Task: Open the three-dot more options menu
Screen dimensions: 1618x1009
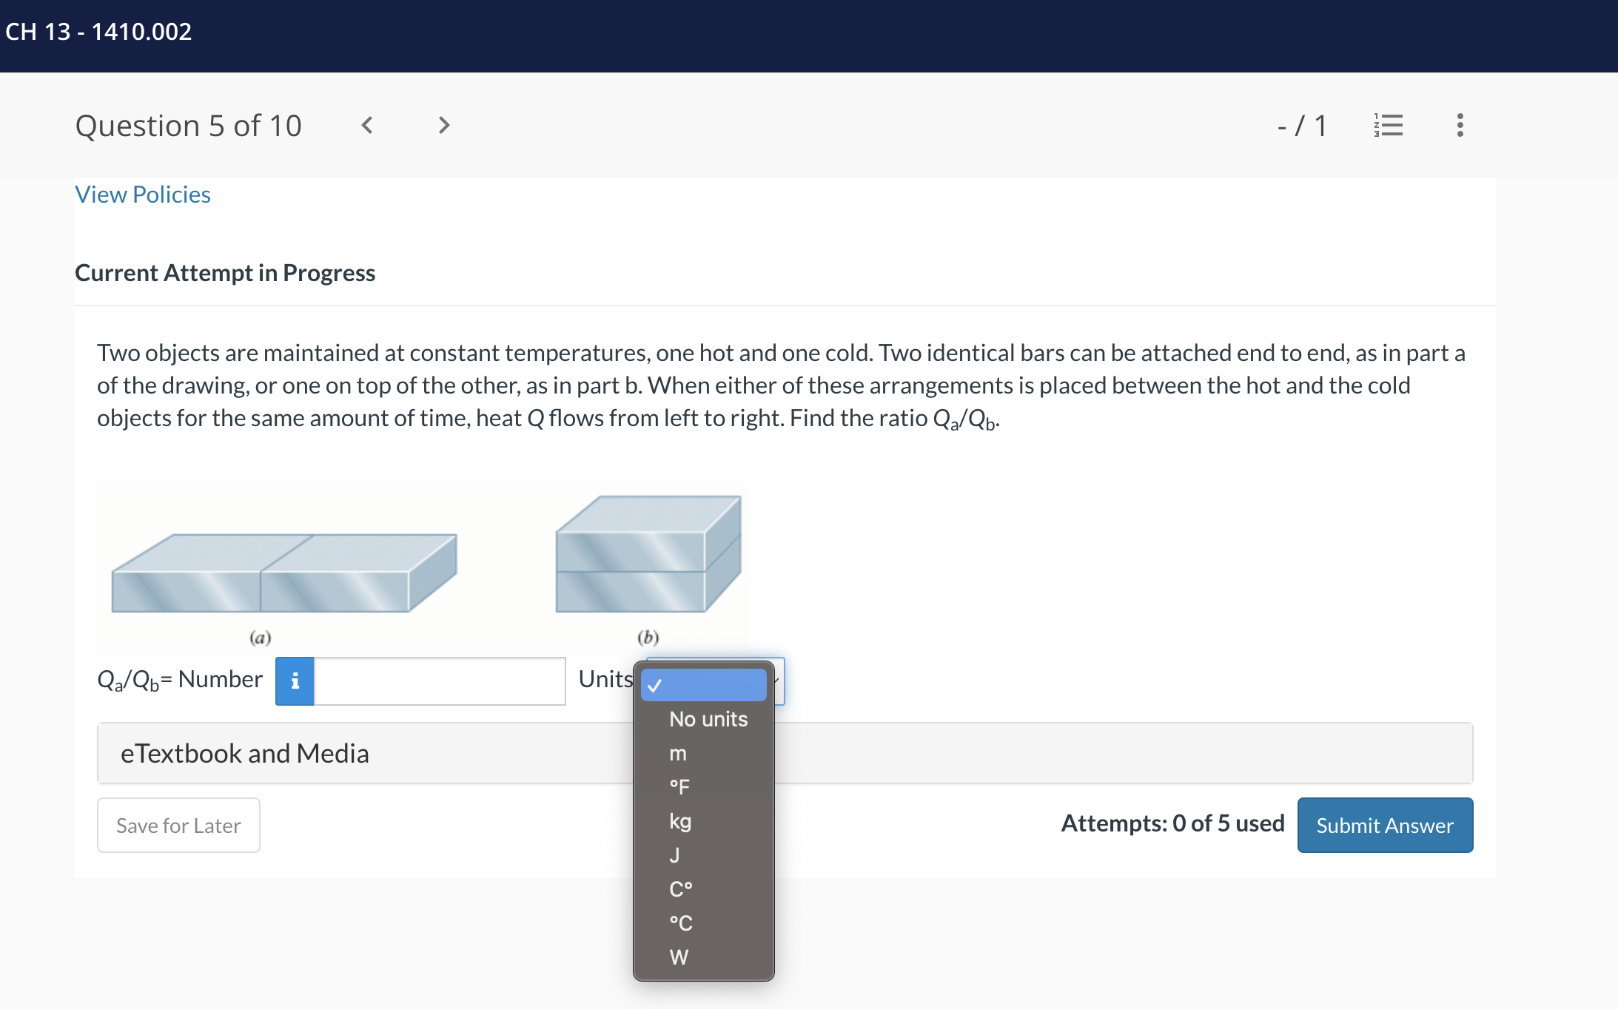Action: click(1460, 125)
